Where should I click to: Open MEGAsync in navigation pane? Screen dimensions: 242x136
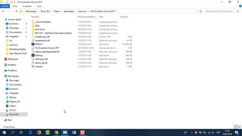[x=13, y=59]
